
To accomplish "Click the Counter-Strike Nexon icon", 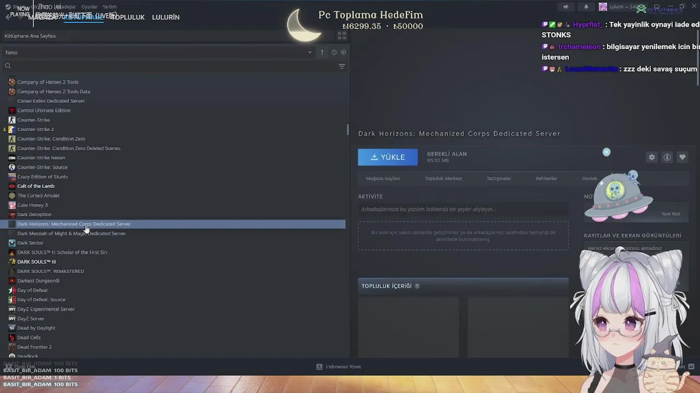I will coord(12,158).
